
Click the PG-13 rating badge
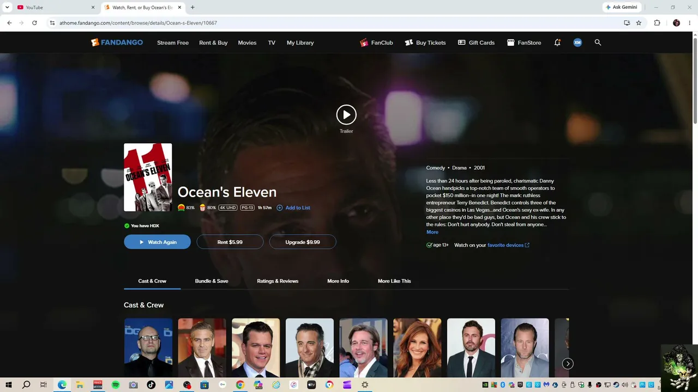pos(248,207)
